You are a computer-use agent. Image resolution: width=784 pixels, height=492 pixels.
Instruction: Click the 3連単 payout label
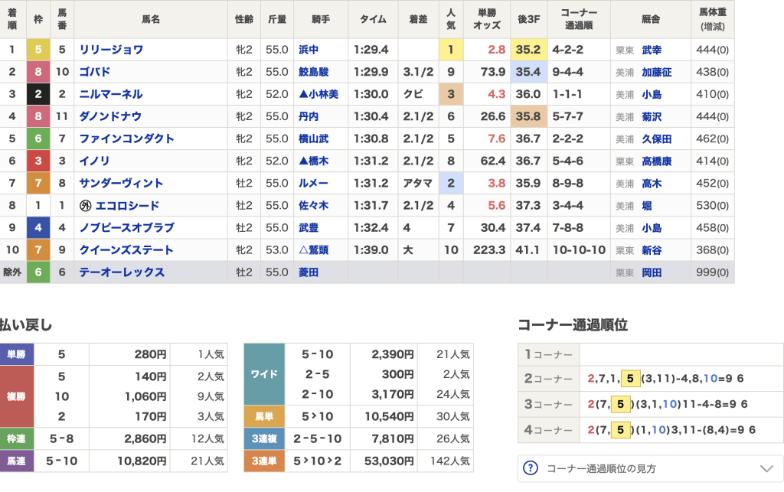pyautogui.click(x=264, y=461)
